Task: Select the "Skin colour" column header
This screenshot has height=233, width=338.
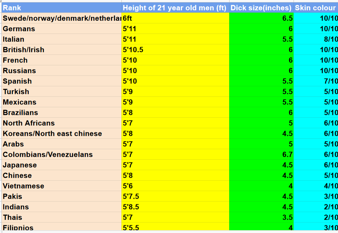Action: 315,8
